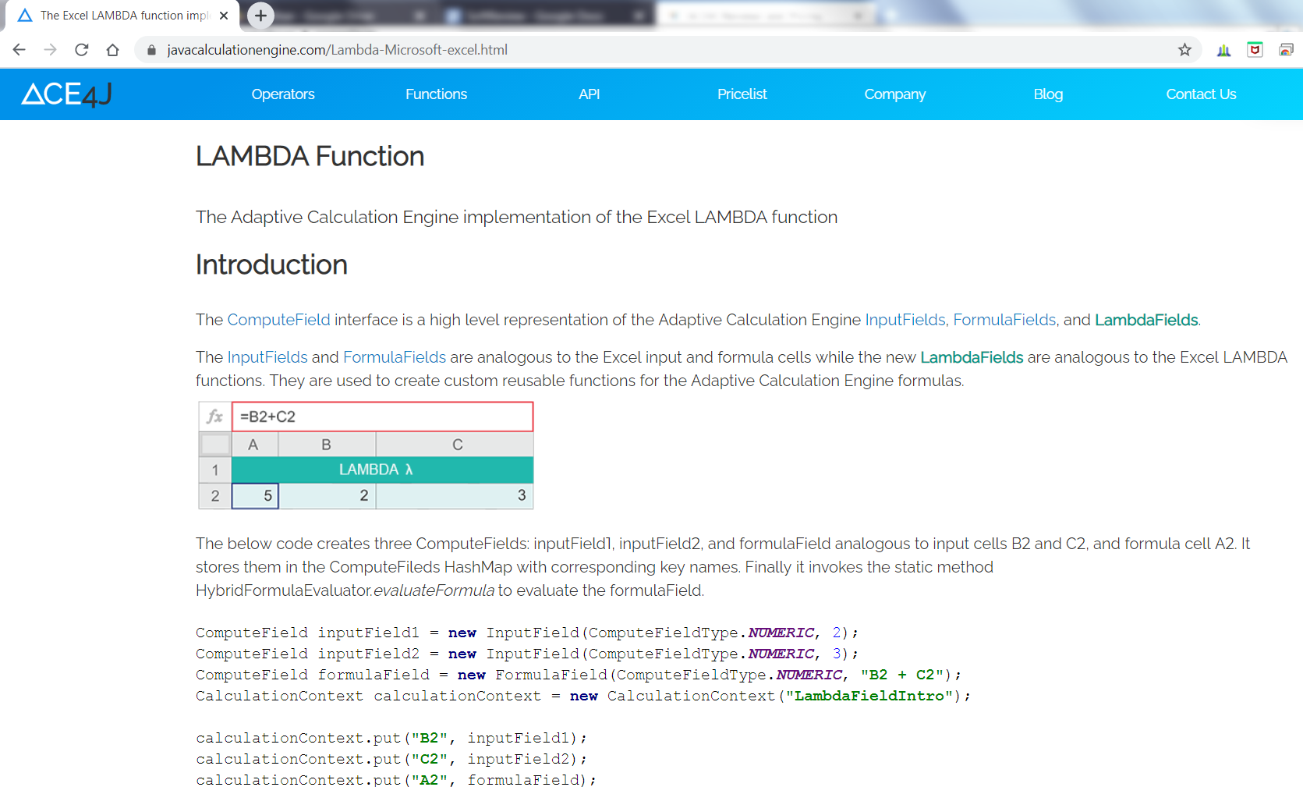Open the Functions menu
This screenshot has width=1303, height=787.
[436, 94]
